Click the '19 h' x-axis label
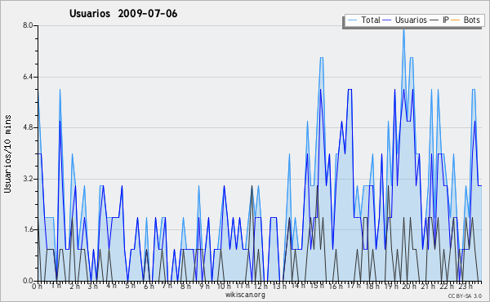Image resolution: width=490 pixels, height=302 pixels. (x=391, y=286)
